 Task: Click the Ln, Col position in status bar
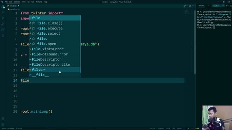(x=153, y=129)
